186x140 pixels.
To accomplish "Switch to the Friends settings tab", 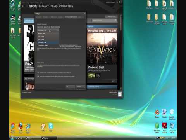I will (45, 17).
